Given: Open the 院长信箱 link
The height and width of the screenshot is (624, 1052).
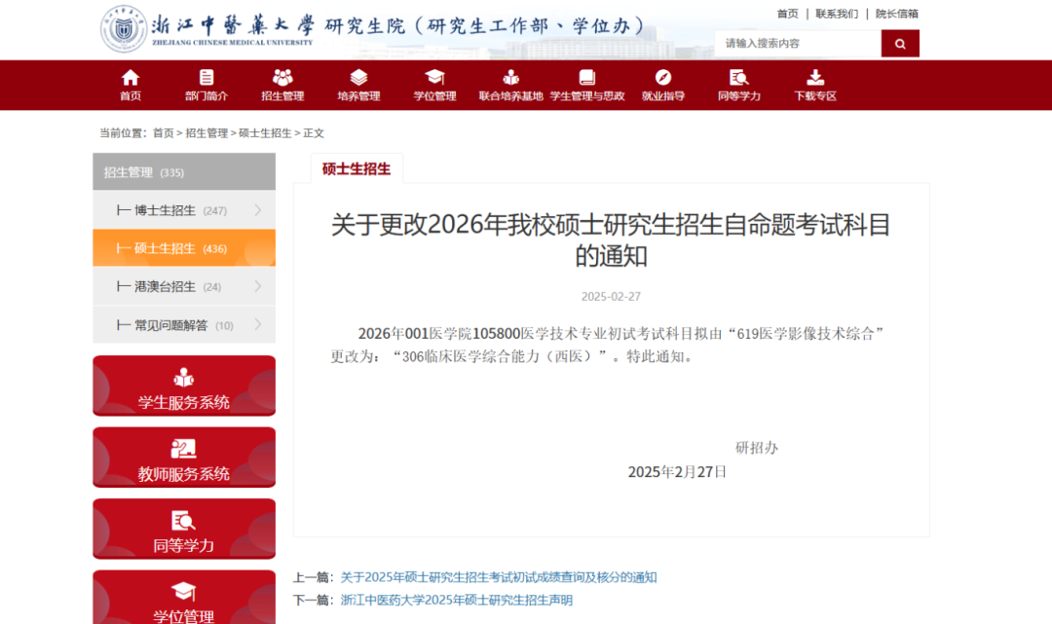Looking at the screenshot, I should 897,14.
